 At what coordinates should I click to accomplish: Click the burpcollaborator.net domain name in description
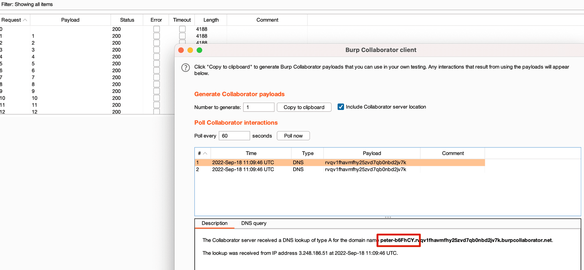(466, 240)
